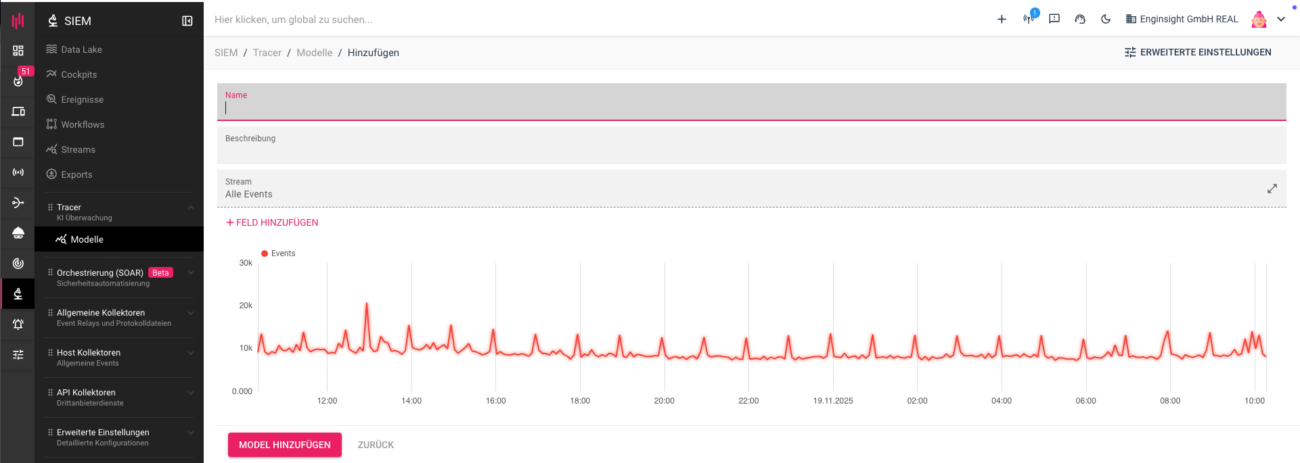1300x463 pixels.
Task: Open the broadcast notifications icon
Action: [x=1029, y=19]
